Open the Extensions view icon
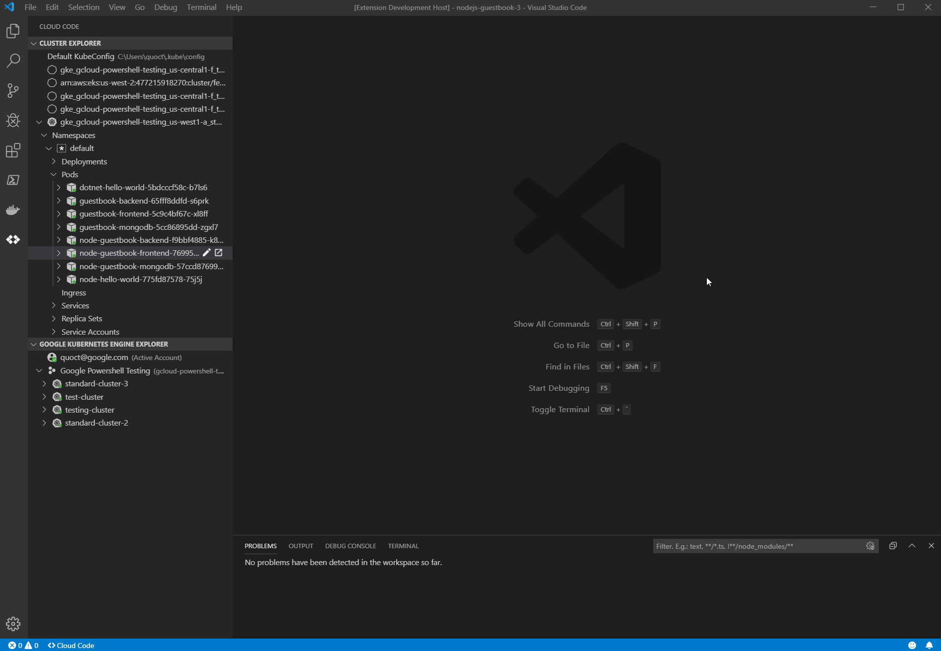This screenshot has width=941, height=651. (x=13, y=150)
